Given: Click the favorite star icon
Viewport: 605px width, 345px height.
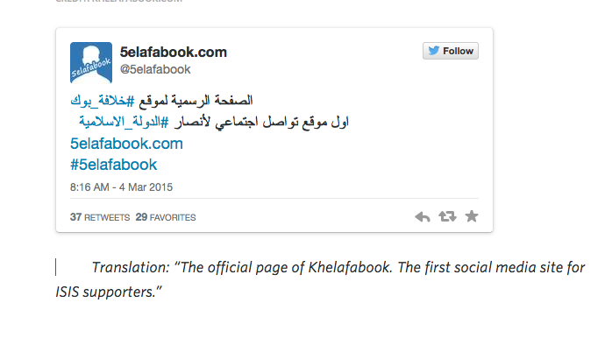Looking at the screenshot, I should pyautogui.click(x=472, y=216).
